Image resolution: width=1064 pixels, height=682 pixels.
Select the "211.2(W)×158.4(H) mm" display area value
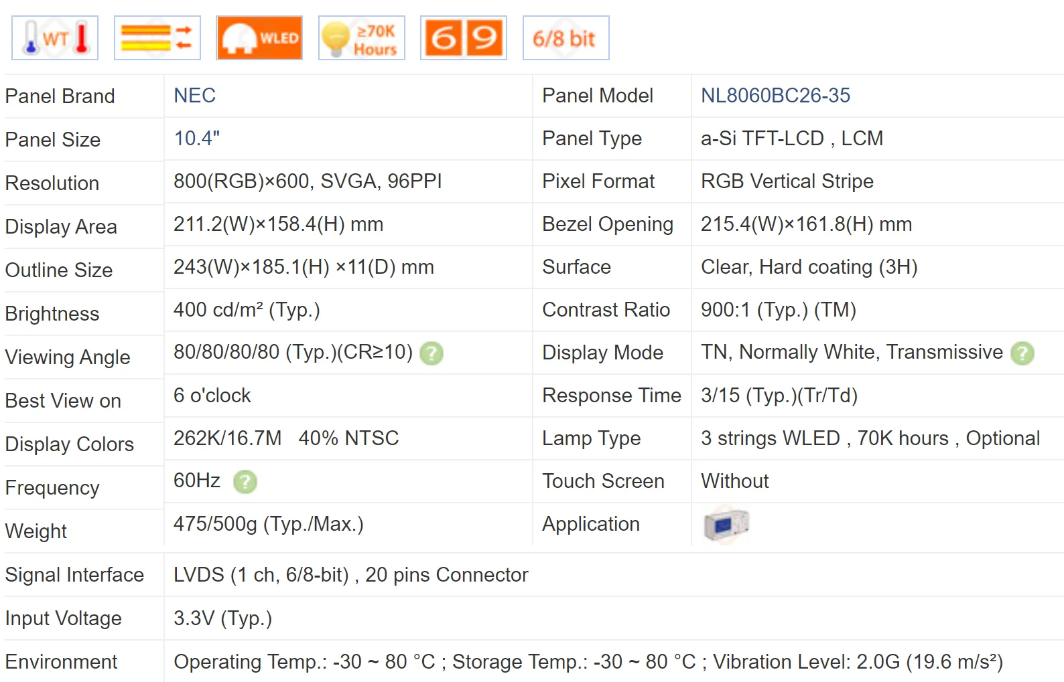click(278, 224)
